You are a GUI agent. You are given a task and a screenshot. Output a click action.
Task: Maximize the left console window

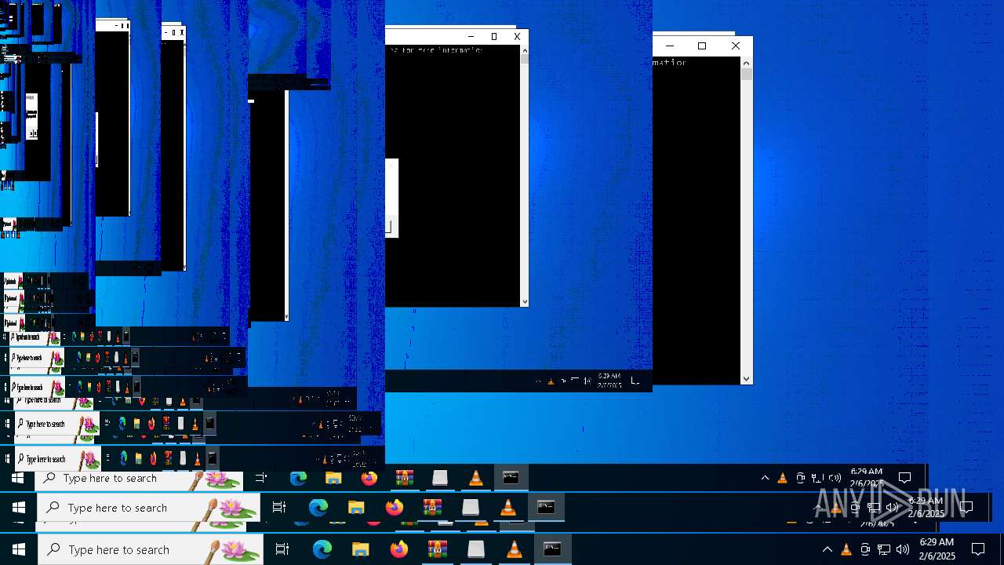(x=494, y=37)
